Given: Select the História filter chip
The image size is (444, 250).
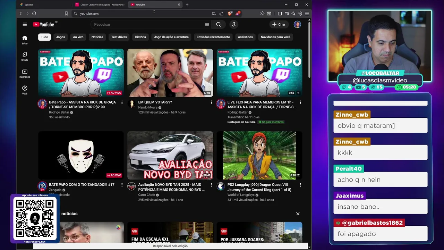Looking at the screenshot, I should coord(140,37).
